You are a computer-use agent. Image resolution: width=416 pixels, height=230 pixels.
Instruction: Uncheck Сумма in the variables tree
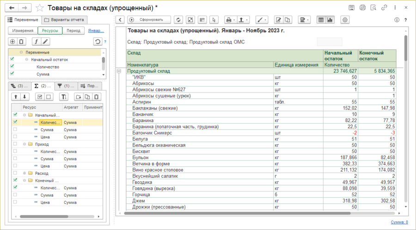click(x=12, y=73)
